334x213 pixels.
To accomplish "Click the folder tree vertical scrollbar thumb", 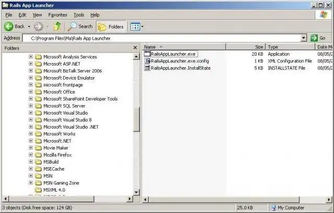I will [136, 119].
